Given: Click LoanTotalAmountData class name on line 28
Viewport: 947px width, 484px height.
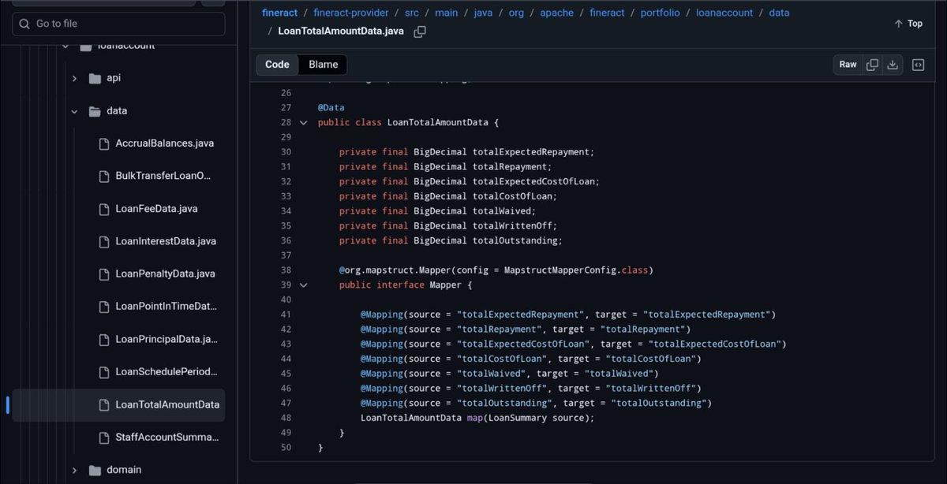Looking at the screenshot, I should pos(438,122).
